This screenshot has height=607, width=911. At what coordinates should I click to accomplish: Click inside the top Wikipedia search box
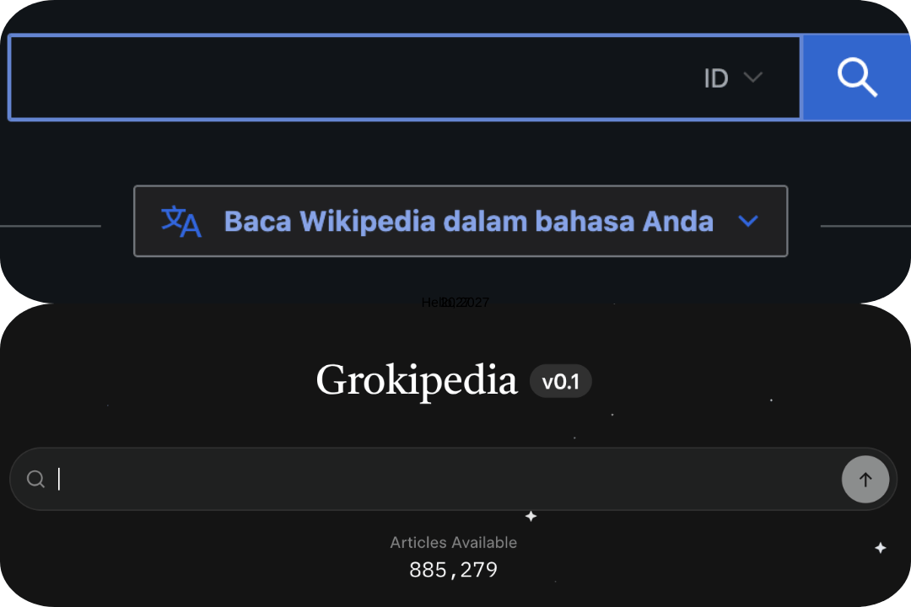(x=337, y=77)
